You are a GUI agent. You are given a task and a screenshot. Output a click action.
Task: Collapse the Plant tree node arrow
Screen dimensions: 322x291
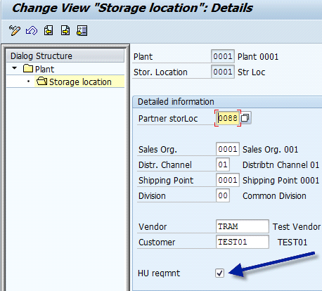15,68
